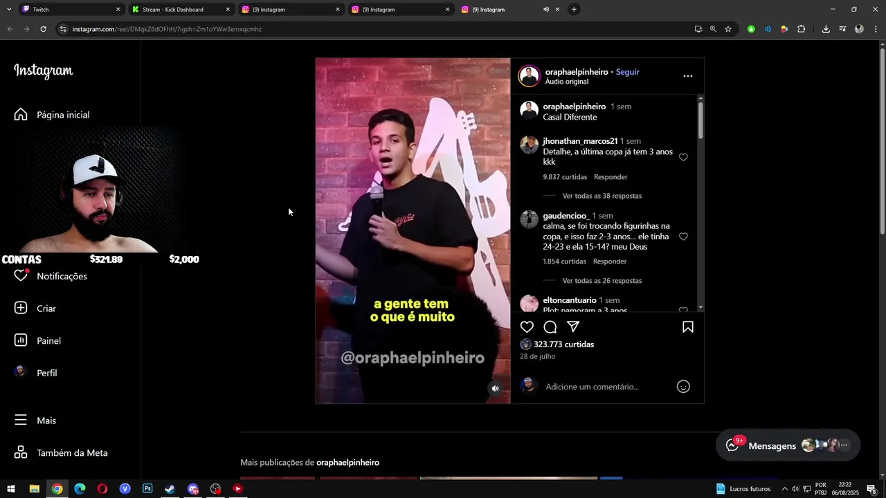The height and width of the screenshot is (498, 886).
Task: Open the Chrome profile avatar
Action: coord(859,29)
